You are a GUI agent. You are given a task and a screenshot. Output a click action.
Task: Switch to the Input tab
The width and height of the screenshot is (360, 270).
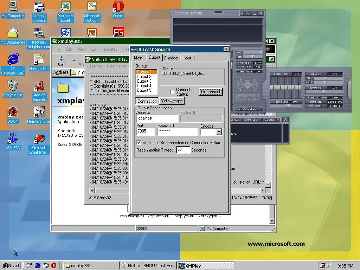[x=187, y=58]
